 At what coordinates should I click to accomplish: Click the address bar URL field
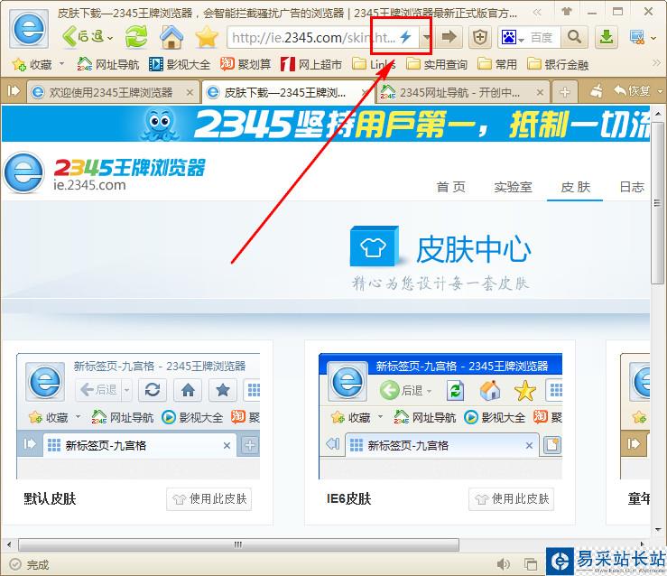click(313, 37)
